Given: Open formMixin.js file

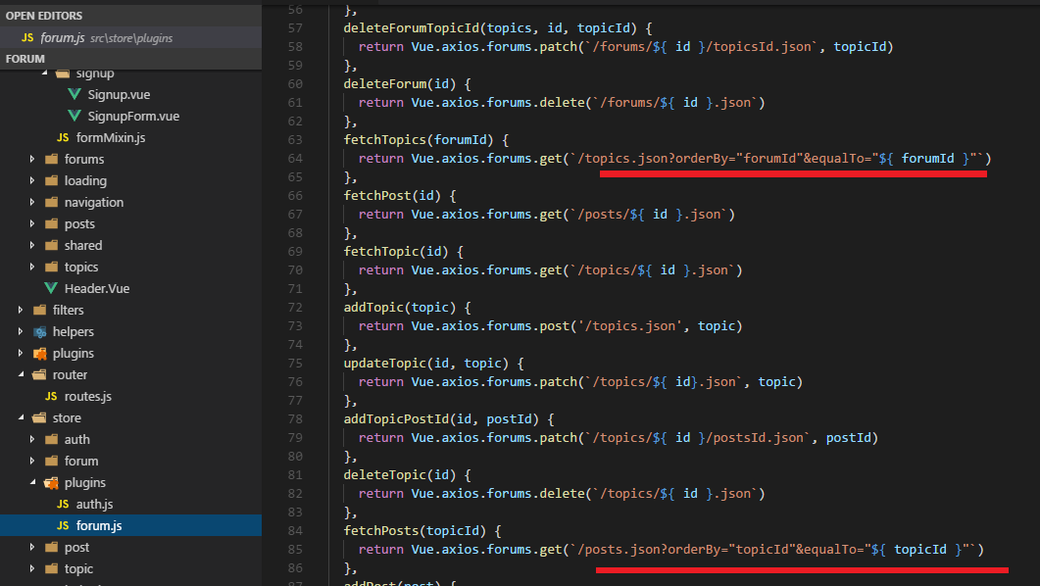Looking at the screenshot, I should (110, 138).
